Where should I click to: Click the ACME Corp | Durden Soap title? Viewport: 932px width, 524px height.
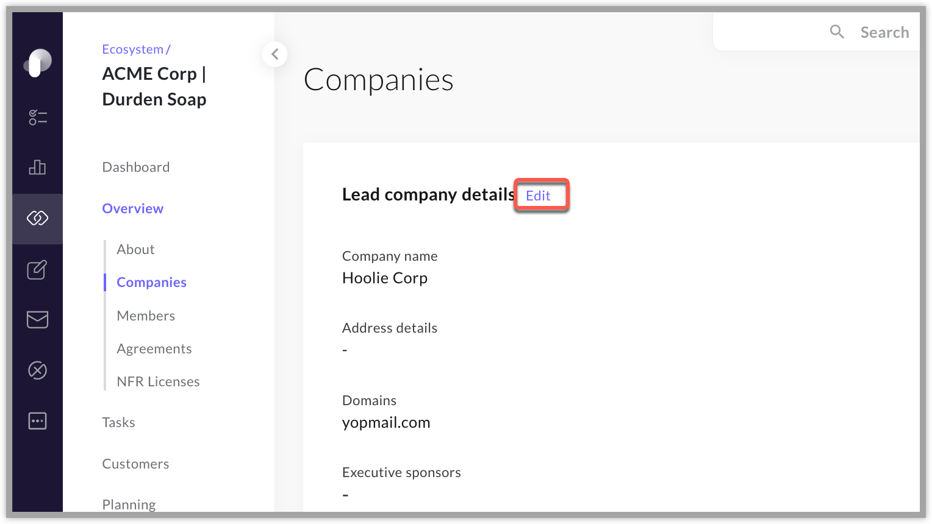pyautogui.click(x=154, y=87)
